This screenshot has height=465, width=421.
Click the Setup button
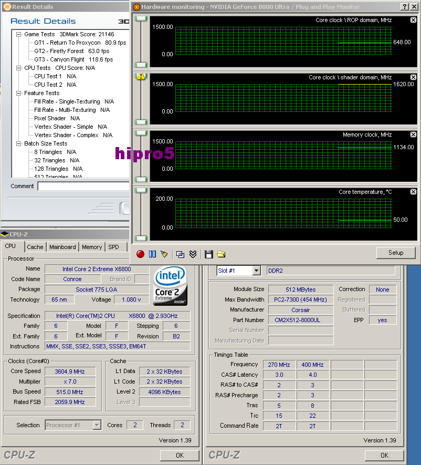coord(396,253)
